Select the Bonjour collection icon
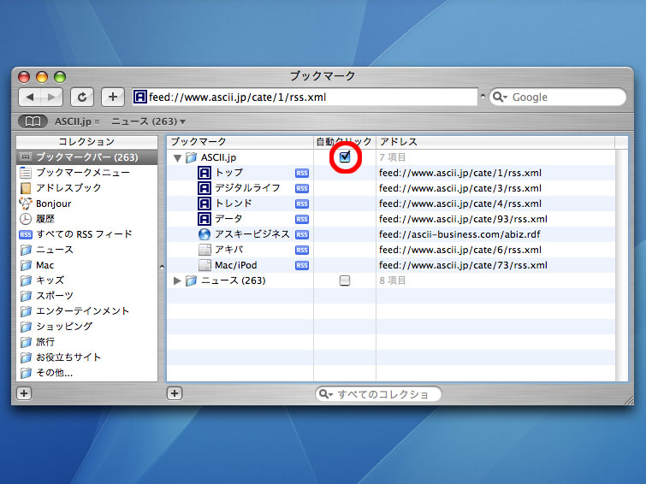646x484 pixels. coord(26,204)
